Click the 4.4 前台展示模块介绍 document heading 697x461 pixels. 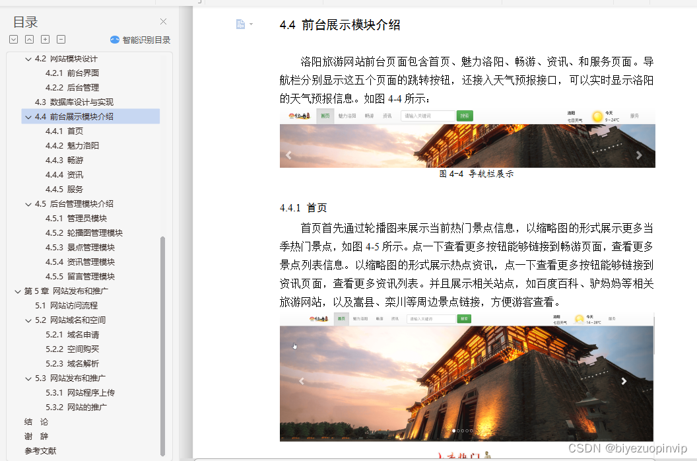click(340, 25)
